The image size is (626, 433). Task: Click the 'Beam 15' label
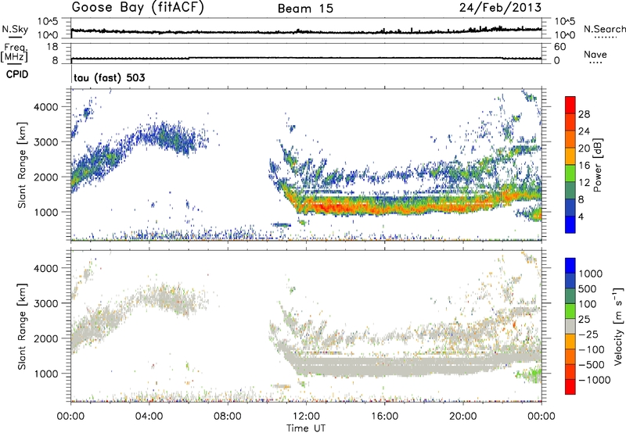305,9
